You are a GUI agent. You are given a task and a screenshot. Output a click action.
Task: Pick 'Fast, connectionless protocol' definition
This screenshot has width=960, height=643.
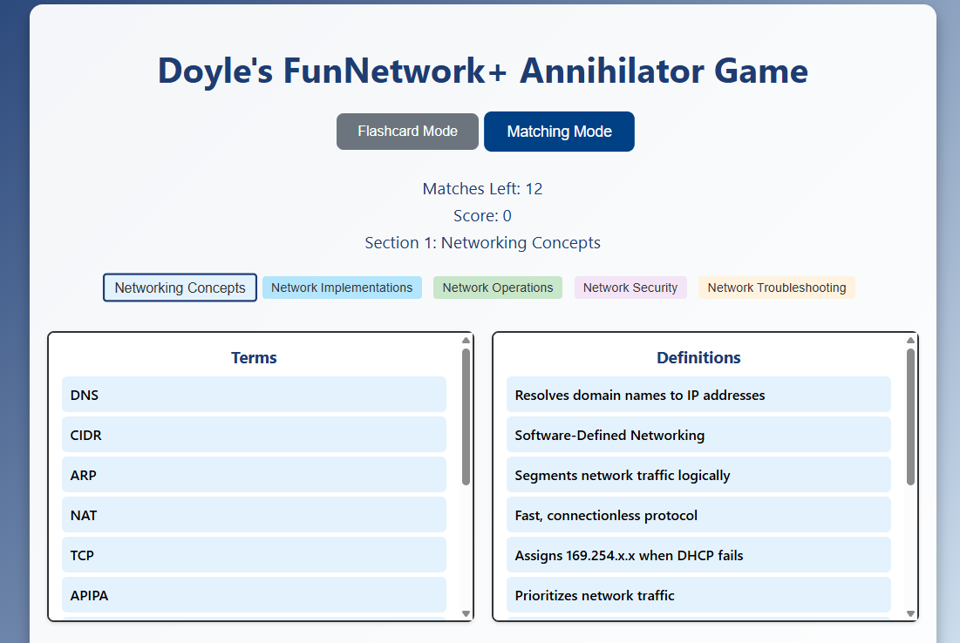click(698, 515)
